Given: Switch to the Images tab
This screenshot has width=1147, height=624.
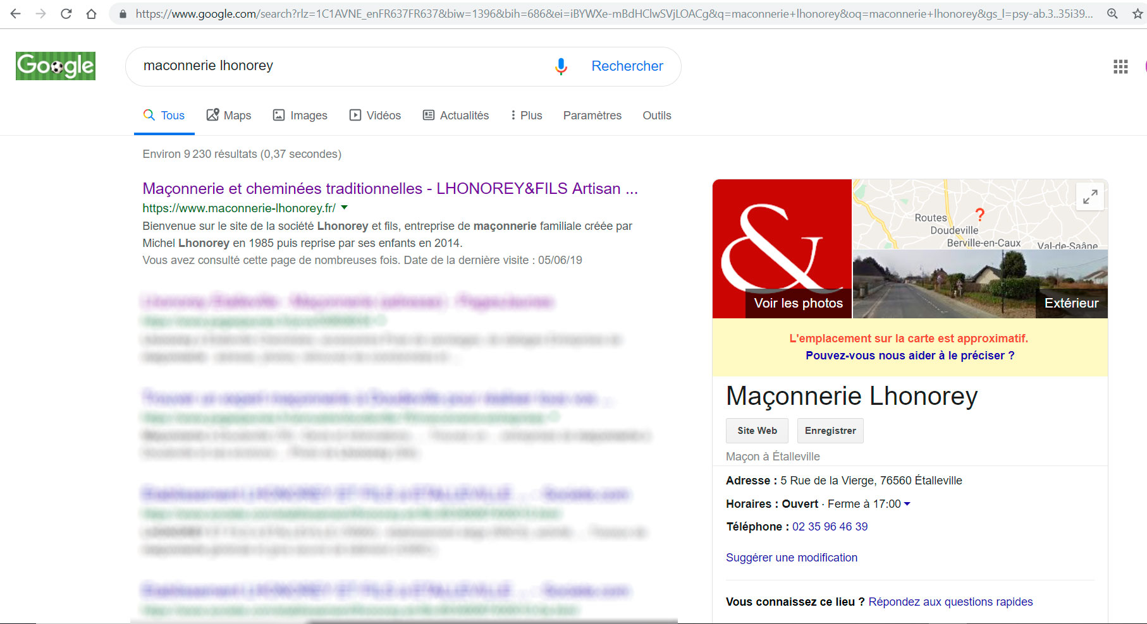Looking at the screenshot, I should [x=300, y=116].
